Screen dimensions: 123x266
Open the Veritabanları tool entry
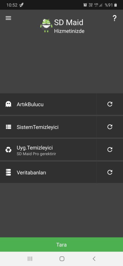tap(48, 172)
